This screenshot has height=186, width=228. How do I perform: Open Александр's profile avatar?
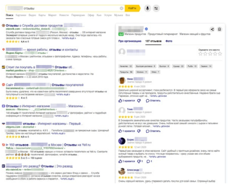122,171
